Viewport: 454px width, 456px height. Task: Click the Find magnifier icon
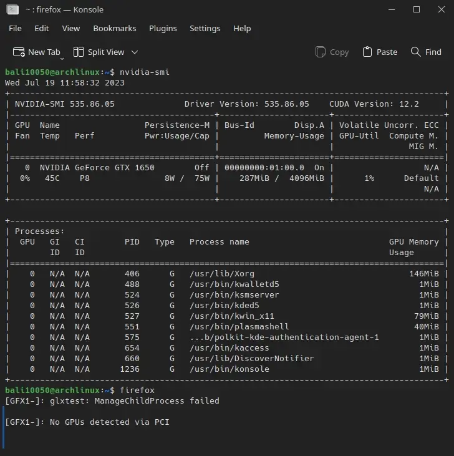pyautogui.click(x=415, y=52)
